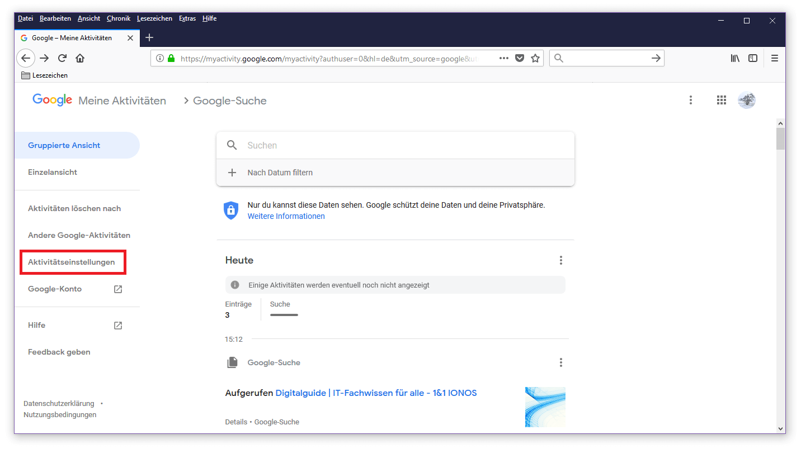Open the Firefox hamburger menu
This screenshot has height=454, width=801.
click(x=775, y=58)
